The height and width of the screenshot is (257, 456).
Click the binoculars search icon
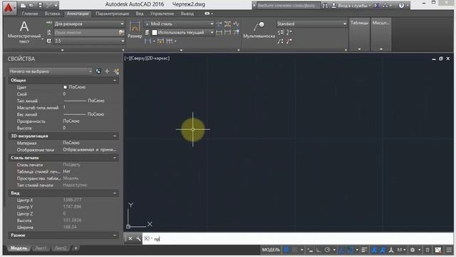(325, 6)
